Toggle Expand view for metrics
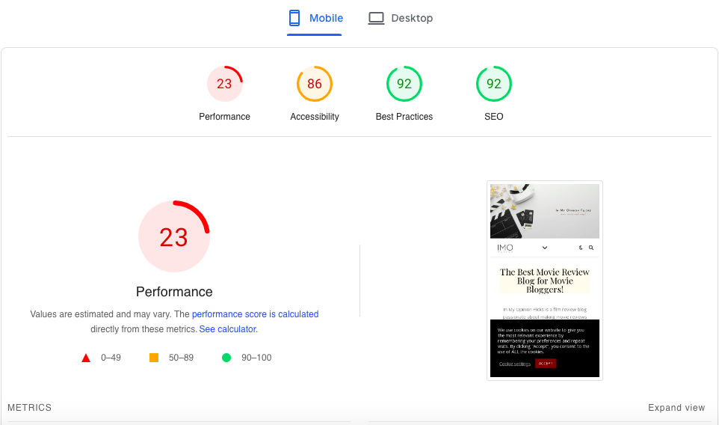Screen dimensions: 719x425 point(676,408)
